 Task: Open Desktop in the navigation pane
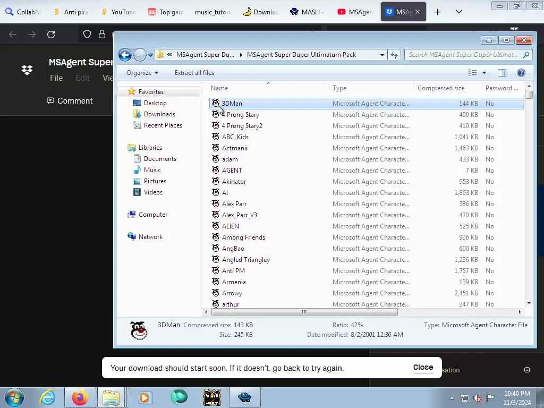pyautogui.click(x=155, y=103)
